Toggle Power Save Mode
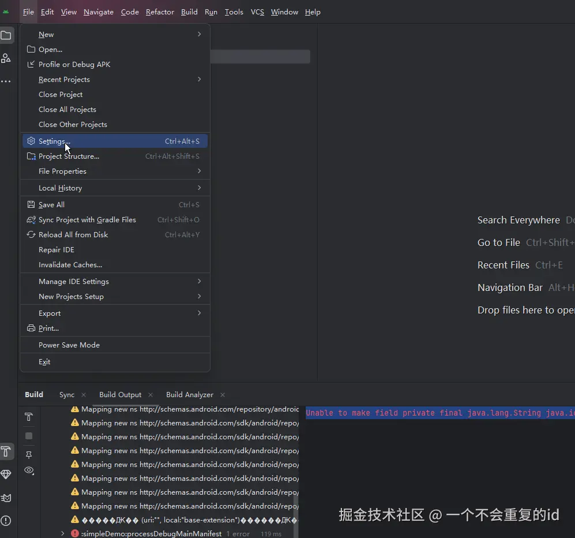575x538 pixels. [115, 345]
